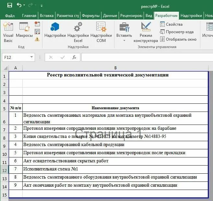Click the Свойства button
The width and height of the screenshot is (213, 201).
(x=171, y=24)
